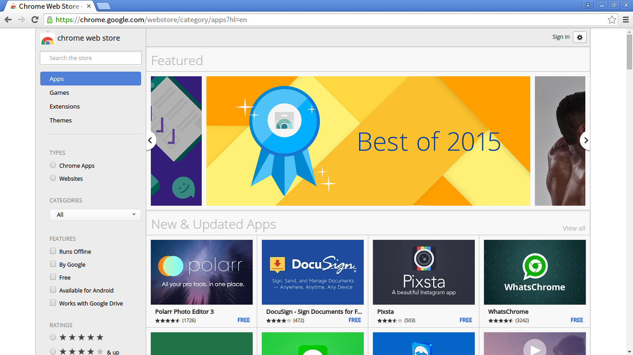Click the scrollbar up arrow

pyautogui.click(x=629, y=31)
